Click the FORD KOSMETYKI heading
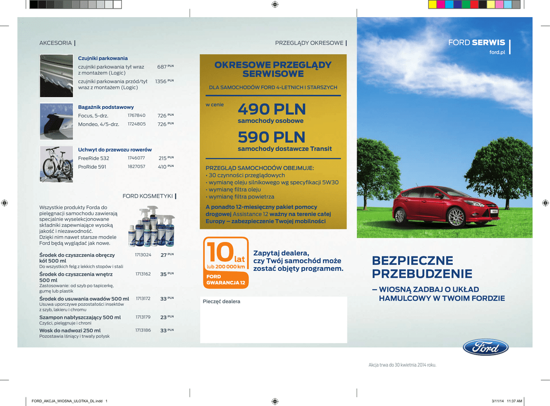 point(147,196)
